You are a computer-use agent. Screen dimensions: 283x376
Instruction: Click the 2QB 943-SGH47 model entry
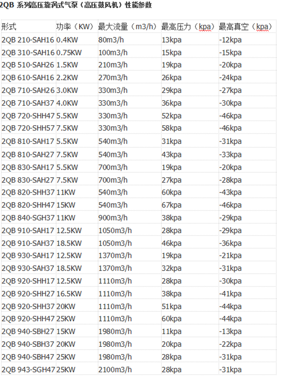28,370
